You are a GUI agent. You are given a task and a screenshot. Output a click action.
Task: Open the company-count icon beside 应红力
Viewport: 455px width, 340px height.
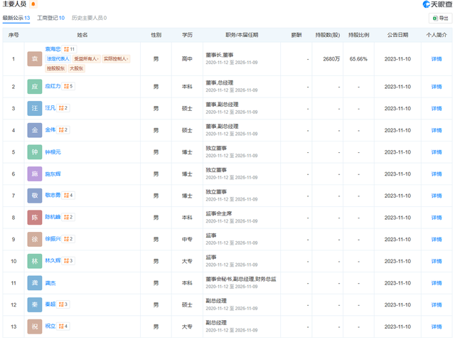pyautogui.click(x=68, y=86)
